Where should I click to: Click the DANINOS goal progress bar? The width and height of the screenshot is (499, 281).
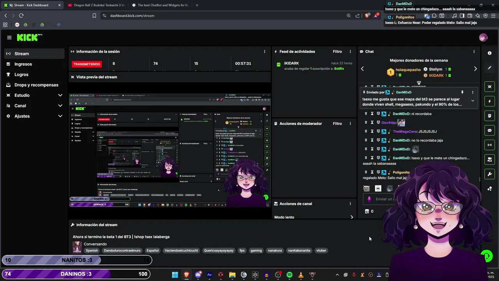pos(77,274)
